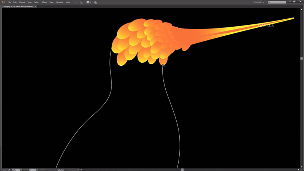The height and width of the screenshot is (171, 304).
Task: Open the Object menu
Action: pos(22,2)
